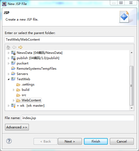Screen dimensions: 139x151
Task: Expand the build folder
Action: coord(14,90)
